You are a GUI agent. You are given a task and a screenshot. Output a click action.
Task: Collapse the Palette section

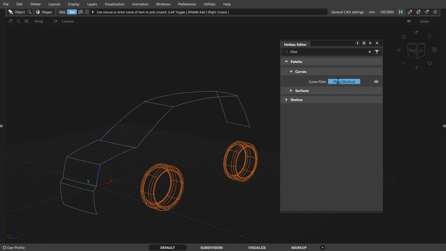(x=286, y=62)
